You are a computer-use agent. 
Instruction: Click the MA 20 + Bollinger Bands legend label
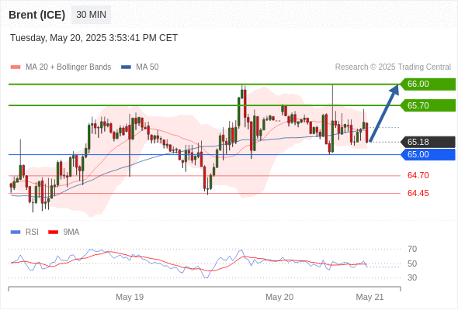[68, 67]
